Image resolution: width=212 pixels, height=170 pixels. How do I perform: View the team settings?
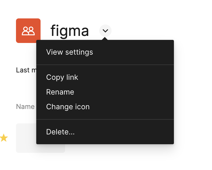pyautogui.click(x=69, y=52)
